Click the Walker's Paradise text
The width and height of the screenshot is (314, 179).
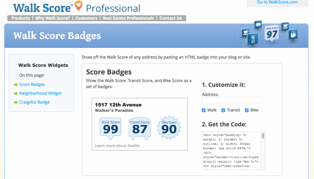point(114,110)
